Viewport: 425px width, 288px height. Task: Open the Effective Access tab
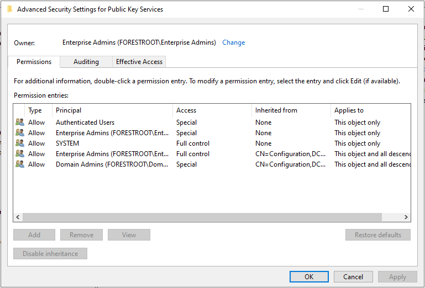(x=139, y=62)
